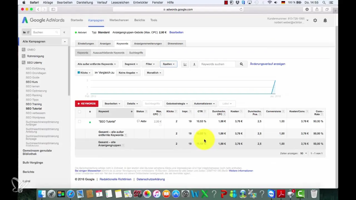Open the Zeilen anzeigen 50 dropdown
The height and width of the screenshot is (200, 356).
point(303,153)
